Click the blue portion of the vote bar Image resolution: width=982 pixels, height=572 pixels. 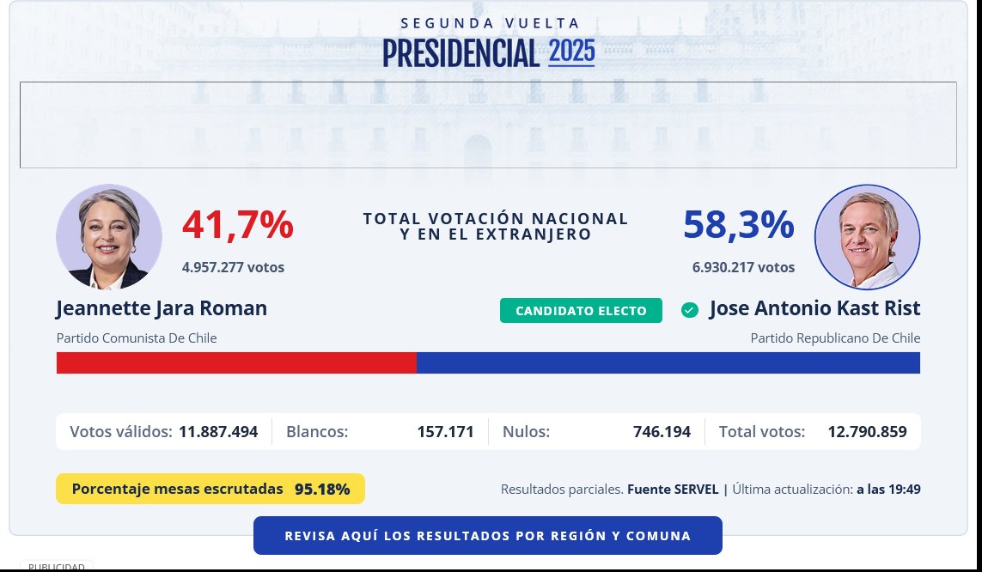[x=668, y=363]
